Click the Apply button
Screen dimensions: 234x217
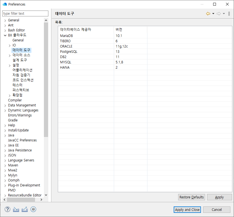(x=219, y=197)
